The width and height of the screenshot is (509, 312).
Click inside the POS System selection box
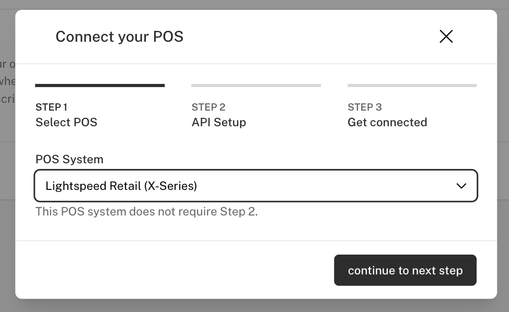tap(235, 185)
